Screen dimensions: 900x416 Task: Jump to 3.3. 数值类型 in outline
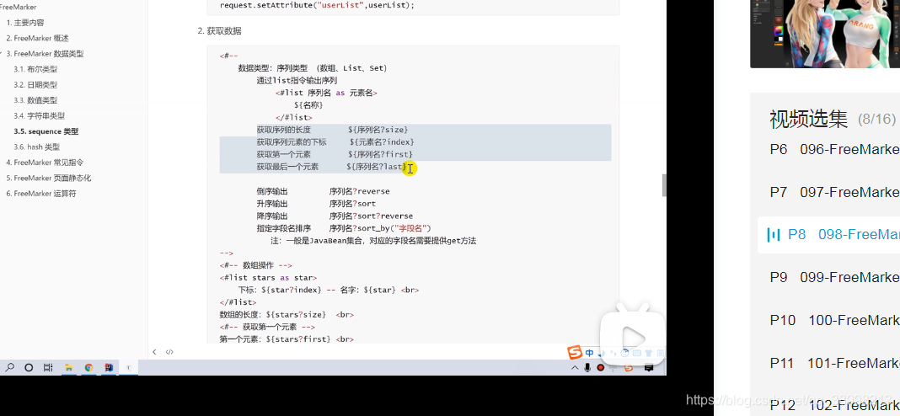coord(35,100)
